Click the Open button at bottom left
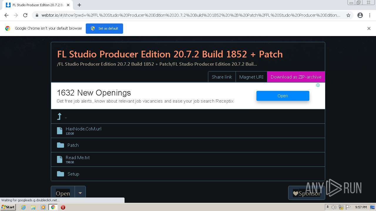The height and width of the screenshot is (211, 376). 63,193
